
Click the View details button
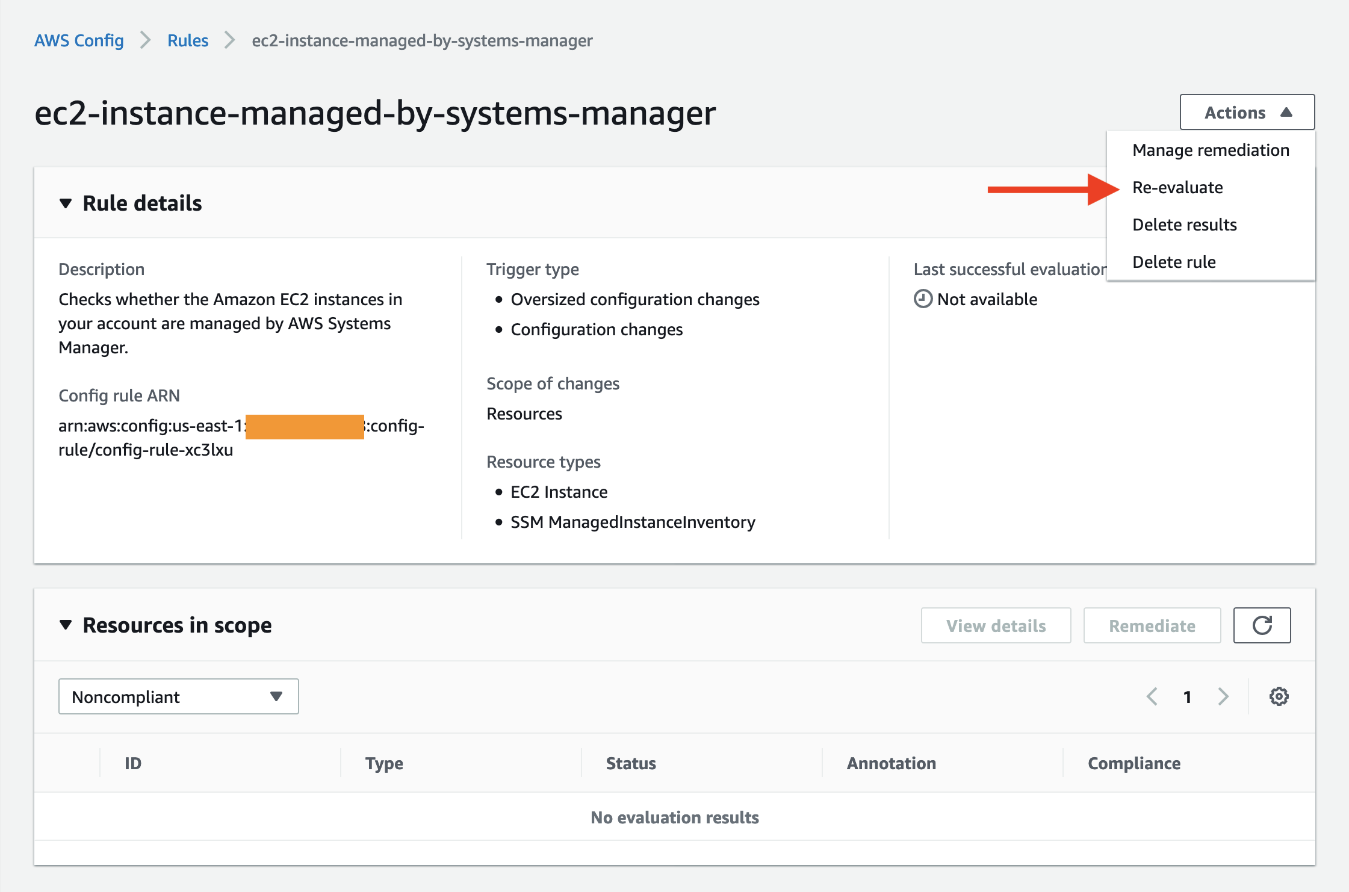996,625
